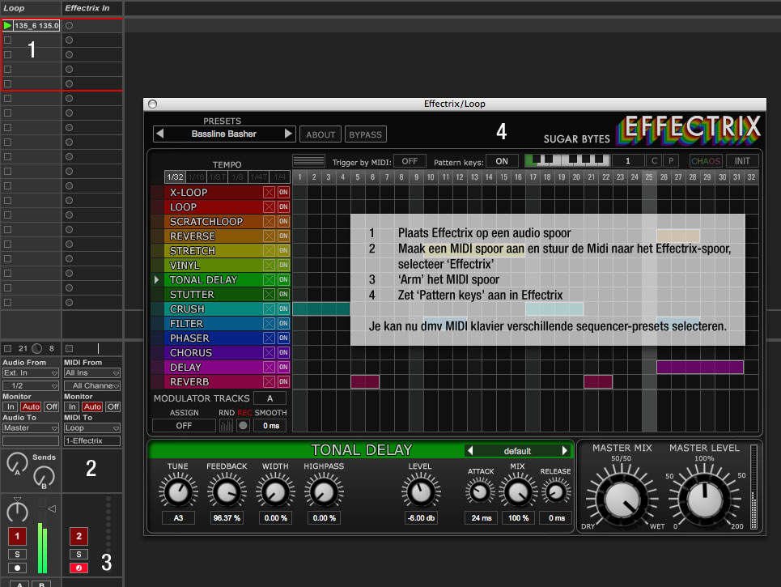Click the X icon on FILTER track
781x587 pixels.
pos(269,323)
